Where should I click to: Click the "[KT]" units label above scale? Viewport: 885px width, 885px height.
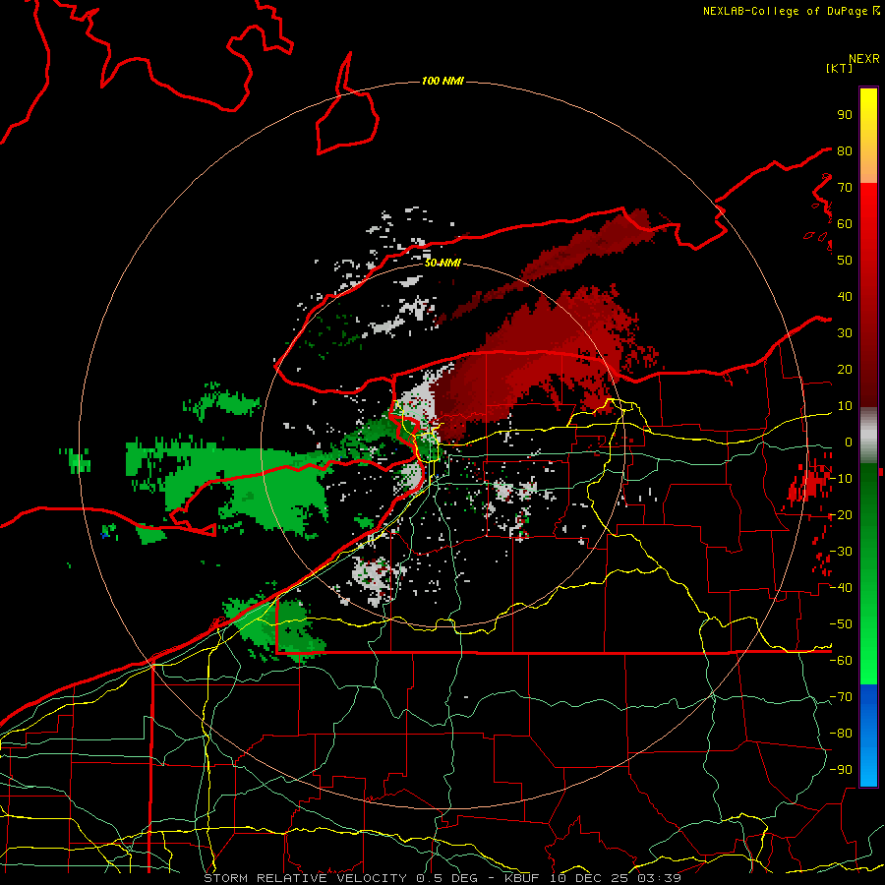[x=839, y=68]
